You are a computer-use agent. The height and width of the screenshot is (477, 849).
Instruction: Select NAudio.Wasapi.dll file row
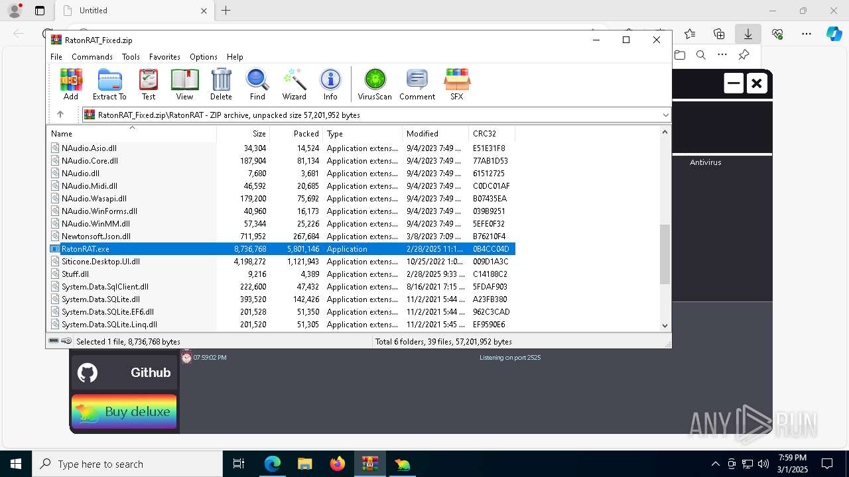coord(282,199)
